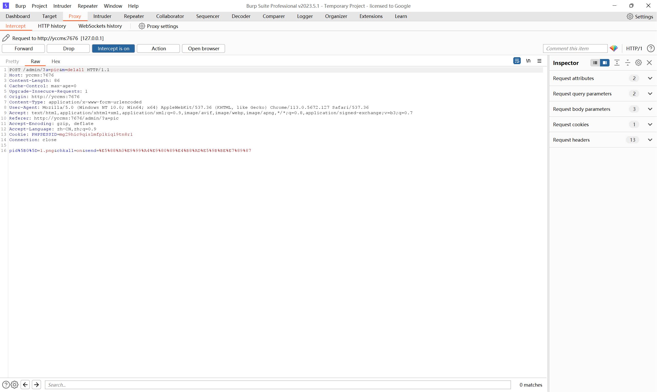Open the Repeater main tab
Screen dimensions: 657x392
(x=134, y=16)
